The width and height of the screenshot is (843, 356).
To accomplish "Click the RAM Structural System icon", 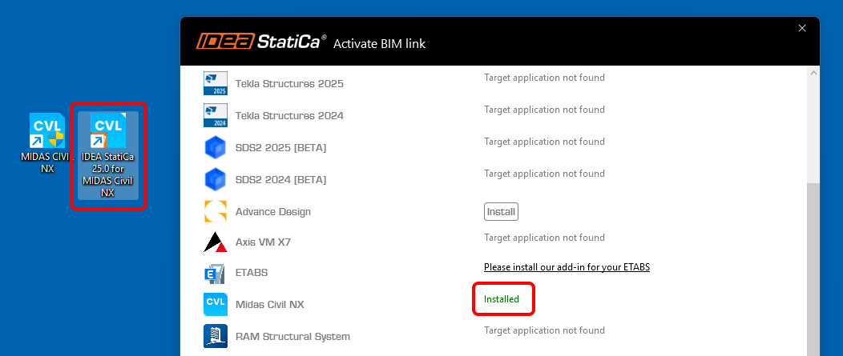I will (x=216, y=336).
